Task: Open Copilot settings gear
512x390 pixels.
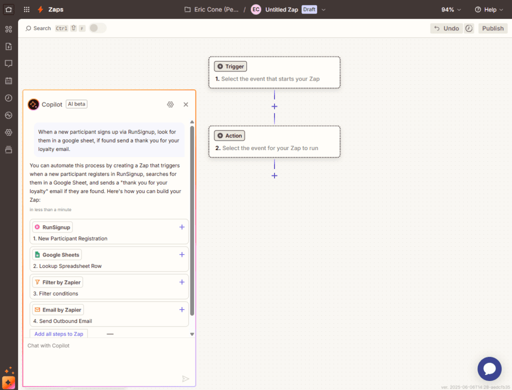Action: (170, 104)
